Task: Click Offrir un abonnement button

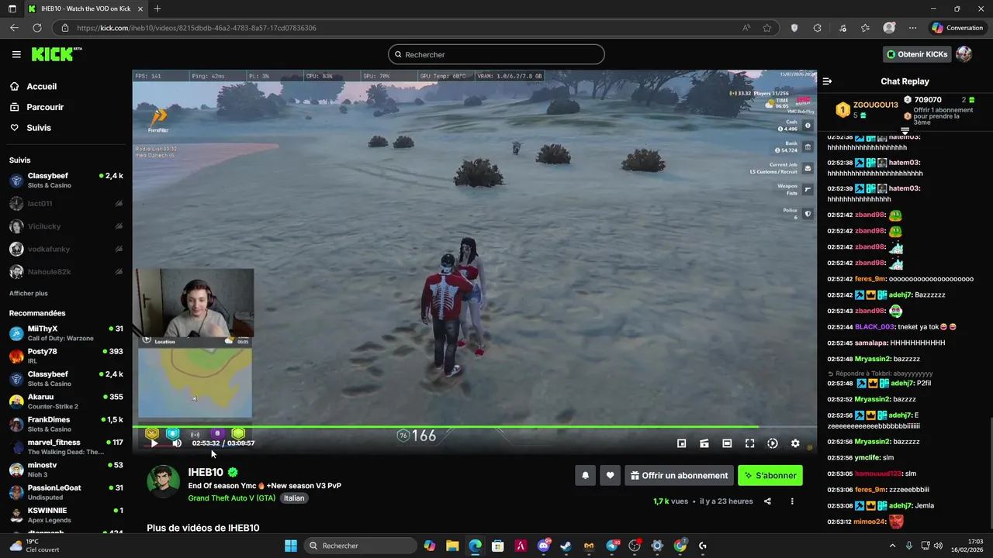Action: pyautogui.click(x=680, y=475)
